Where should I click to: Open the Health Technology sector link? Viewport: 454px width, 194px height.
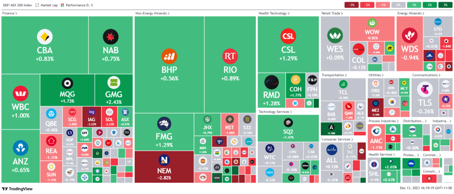[274, 14]
